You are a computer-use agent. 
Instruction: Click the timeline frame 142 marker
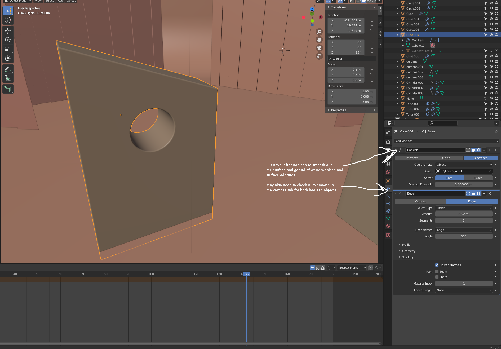click(x=246, y=274)
